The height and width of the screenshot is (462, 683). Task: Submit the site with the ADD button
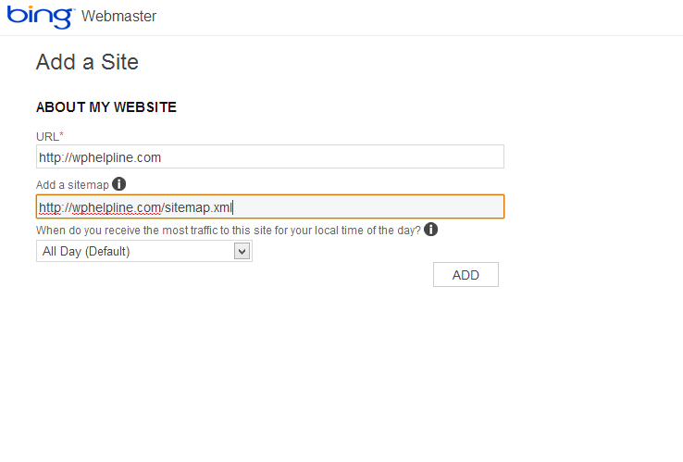[466, 275]
